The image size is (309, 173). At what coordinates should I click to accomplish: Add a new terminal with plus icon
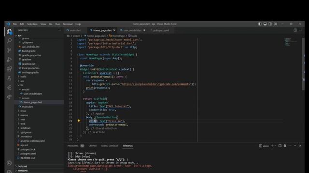point(272,146)
